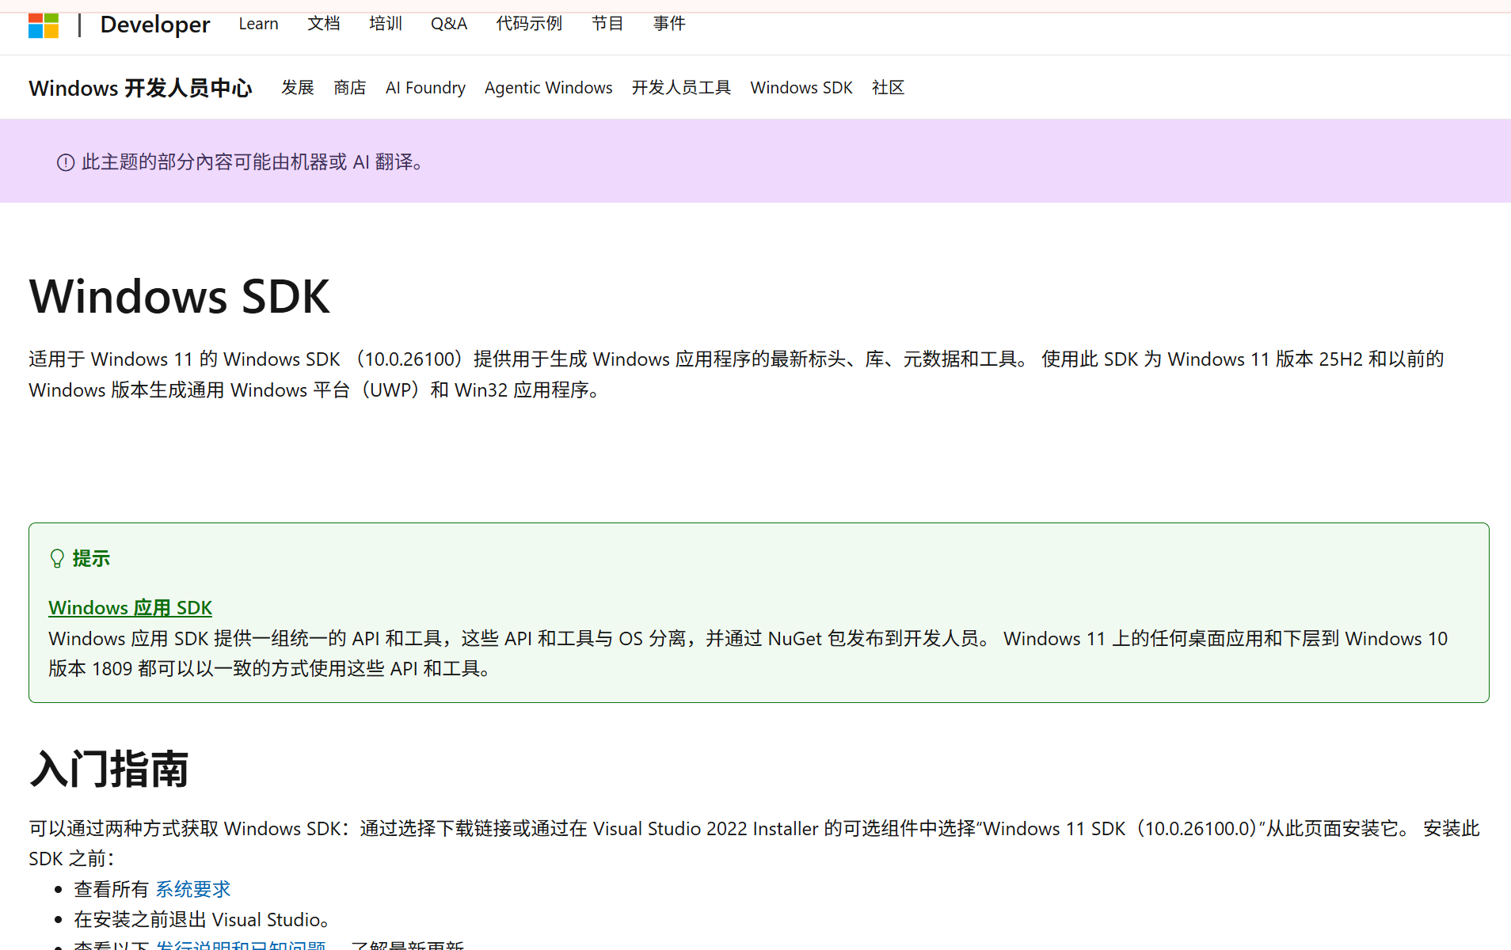Open Windows SDK navigation tab
The width and height of the screenshot is (1511, 950).
pos(801,88)
